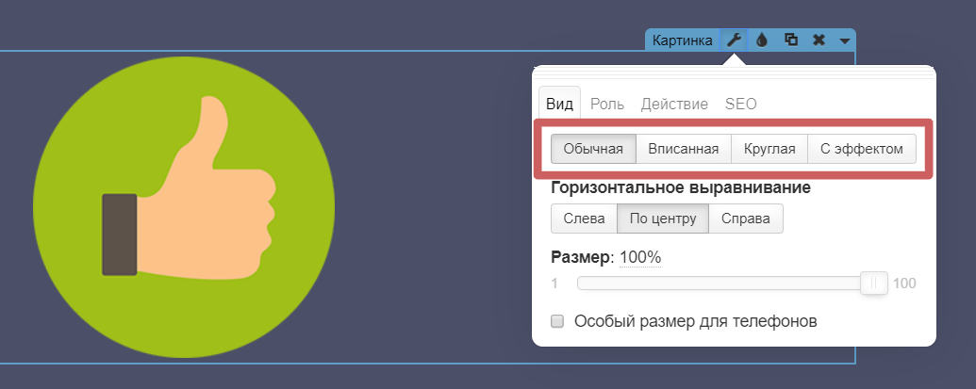Enable Особый размер для телефонов checkbox
The width and height of the screenshot is (976, 389).
(557, 321)
